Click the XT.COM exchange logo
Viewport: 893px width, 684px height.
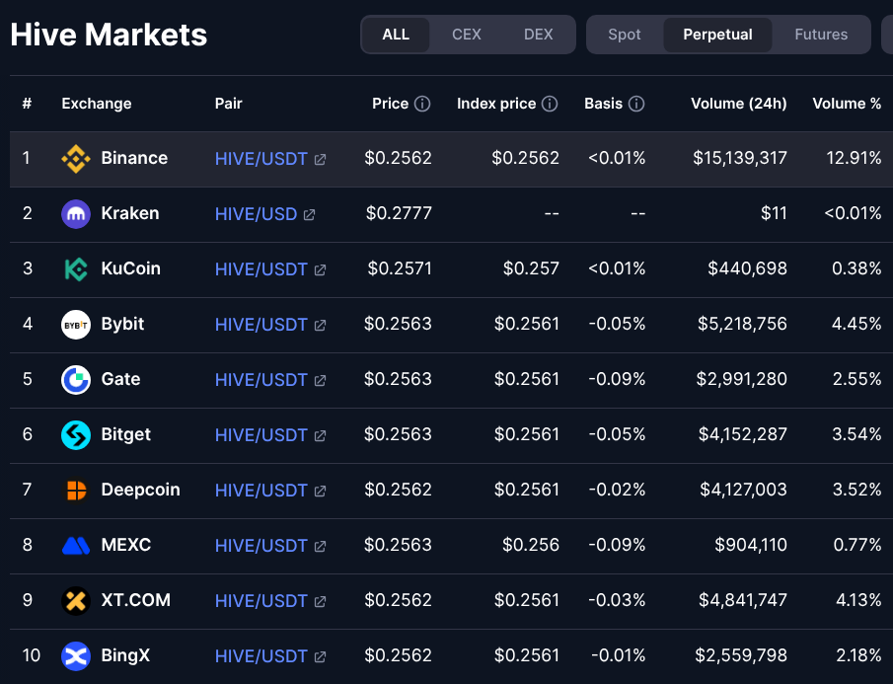point(76,600)
